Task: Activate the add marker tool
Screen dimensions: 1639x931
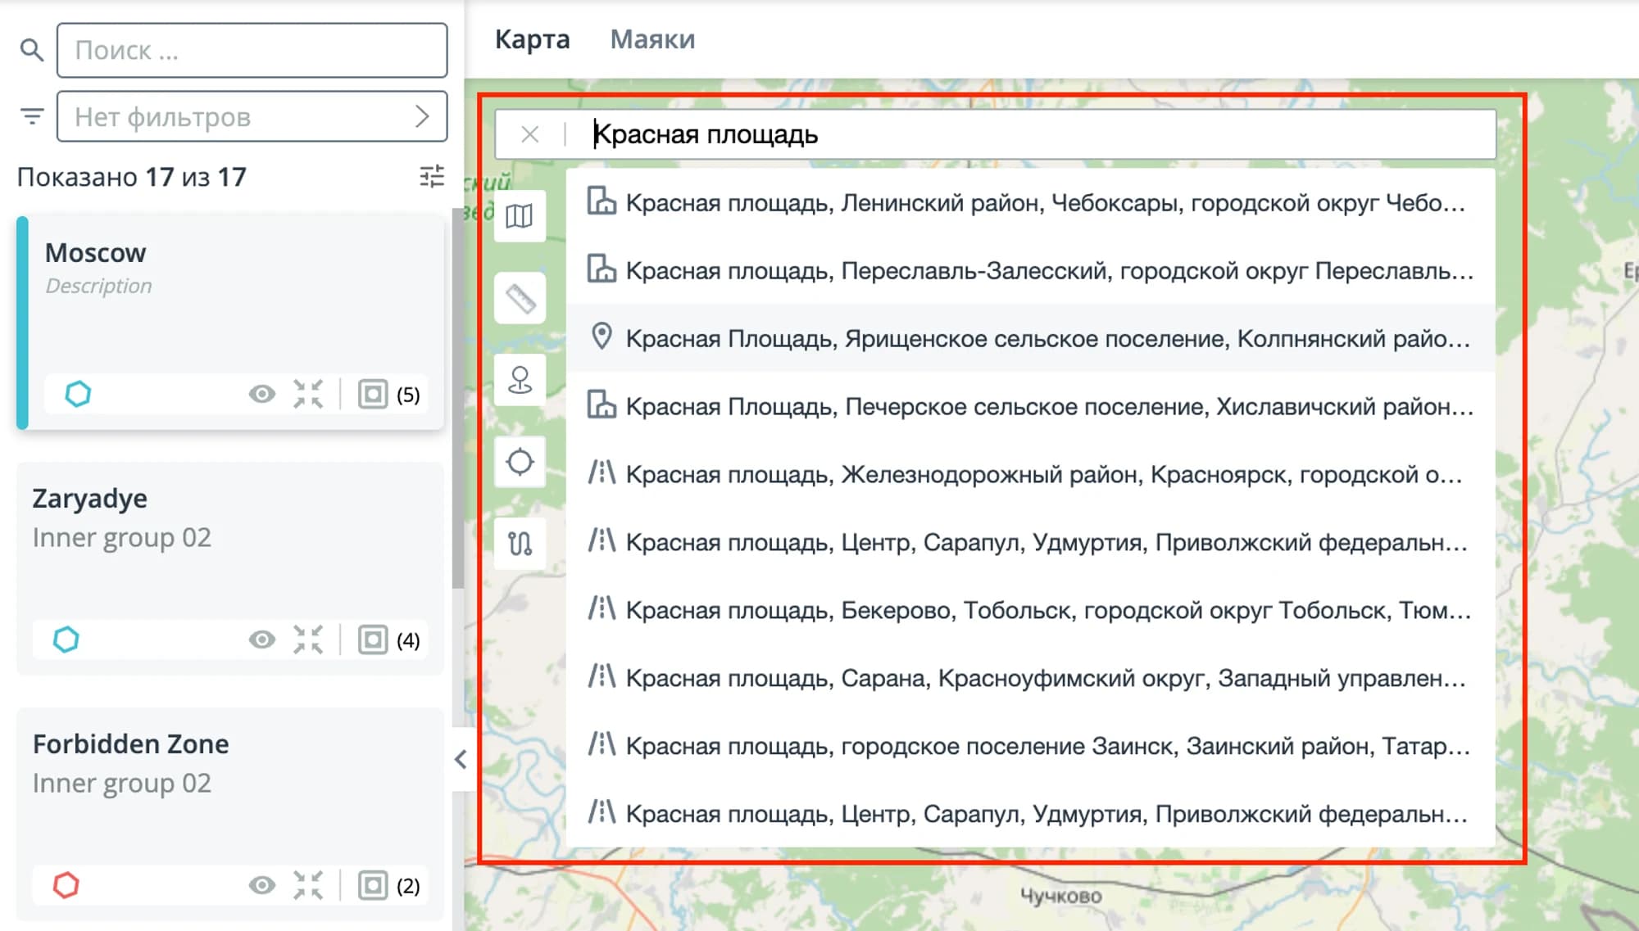Action: (x=520, y=379)
